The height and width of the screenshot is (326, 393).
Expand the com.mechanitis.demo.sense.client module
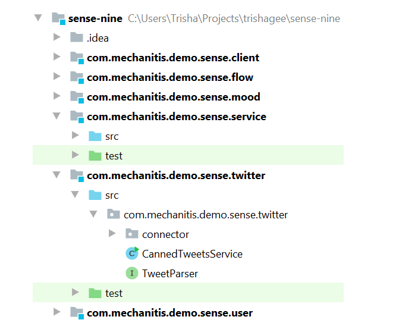[x=57, y=57]
